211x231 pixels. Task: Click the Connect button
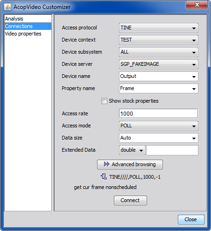pyautogui.click(x=130, y=200)
